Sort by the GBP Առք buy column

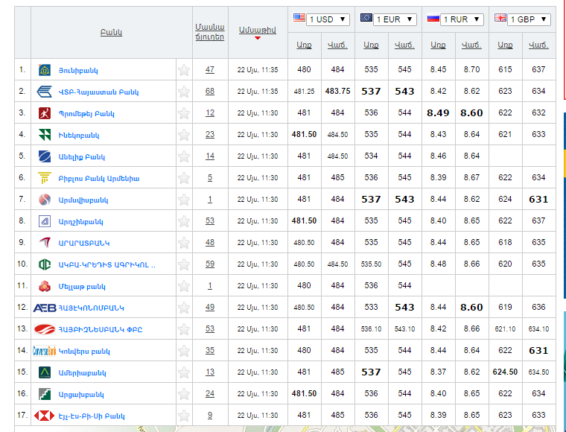[505, 45]
